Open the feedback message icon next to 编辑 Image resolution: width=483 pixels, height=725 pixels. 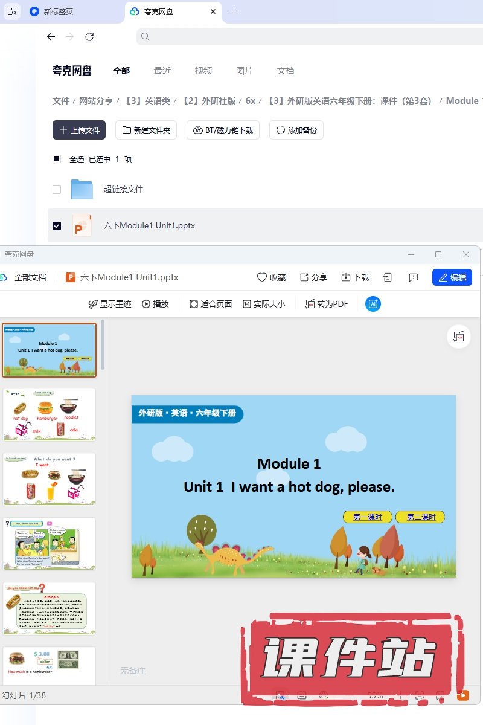[x=414, y=277]
